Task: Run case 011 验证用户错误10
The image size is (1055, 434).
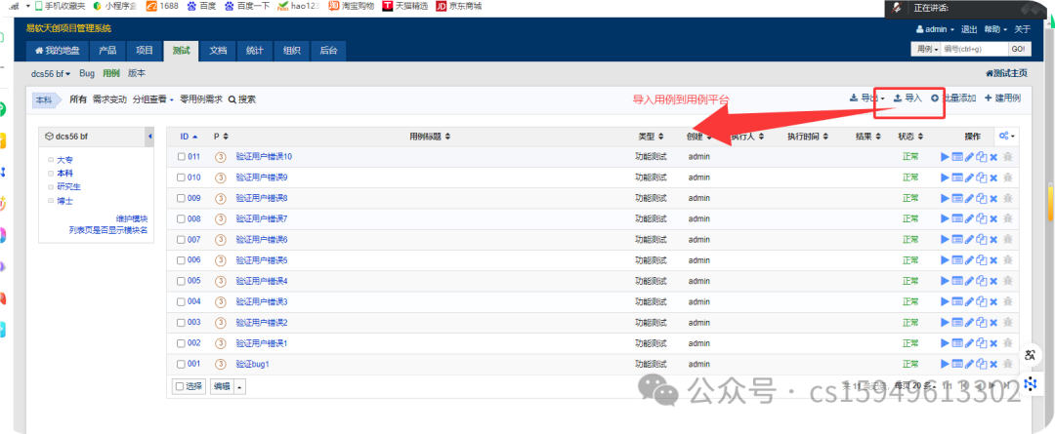Action: 946,157
